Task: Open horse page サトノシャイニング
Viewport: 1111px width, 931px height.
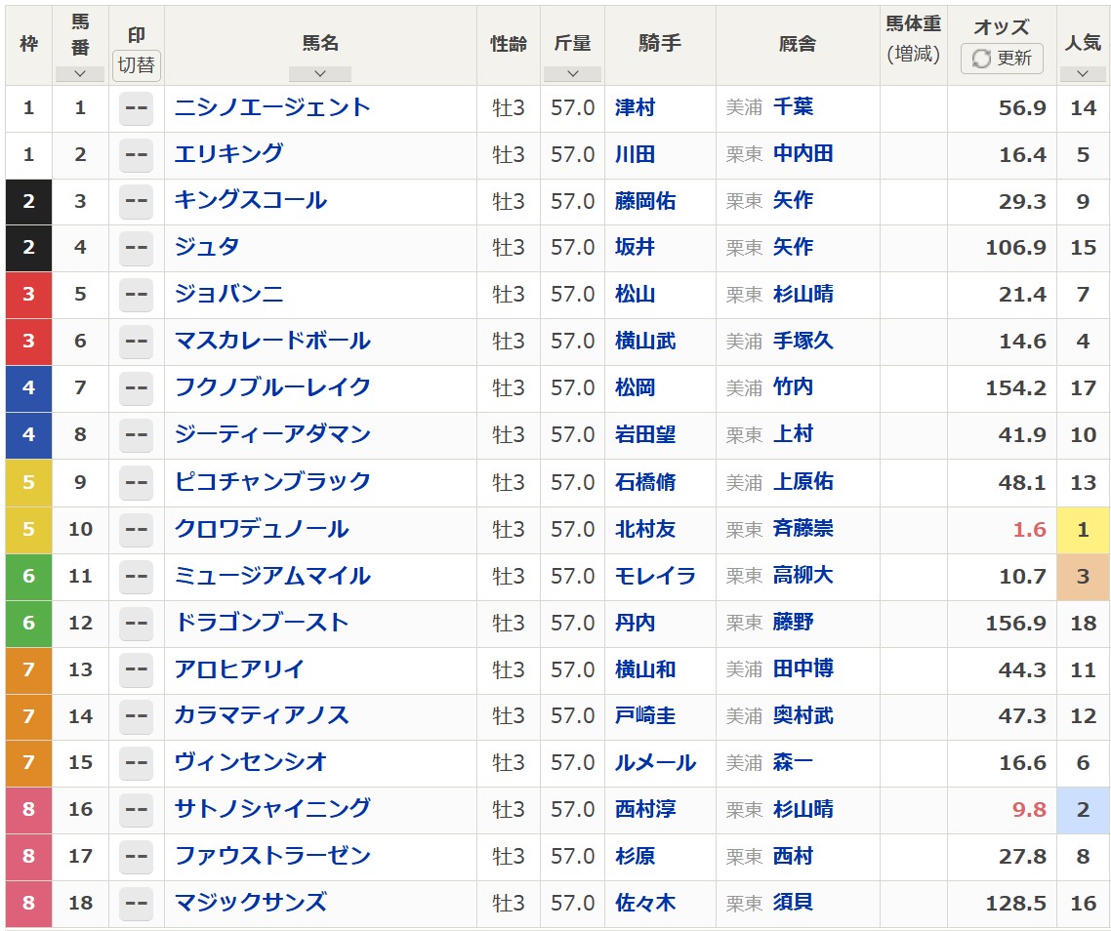Action: point(272,808)
